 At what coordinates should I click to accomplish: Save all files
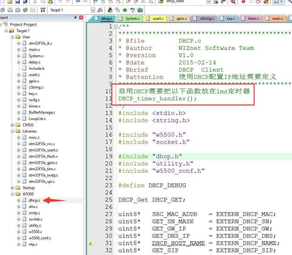click(x=25, y=2)
